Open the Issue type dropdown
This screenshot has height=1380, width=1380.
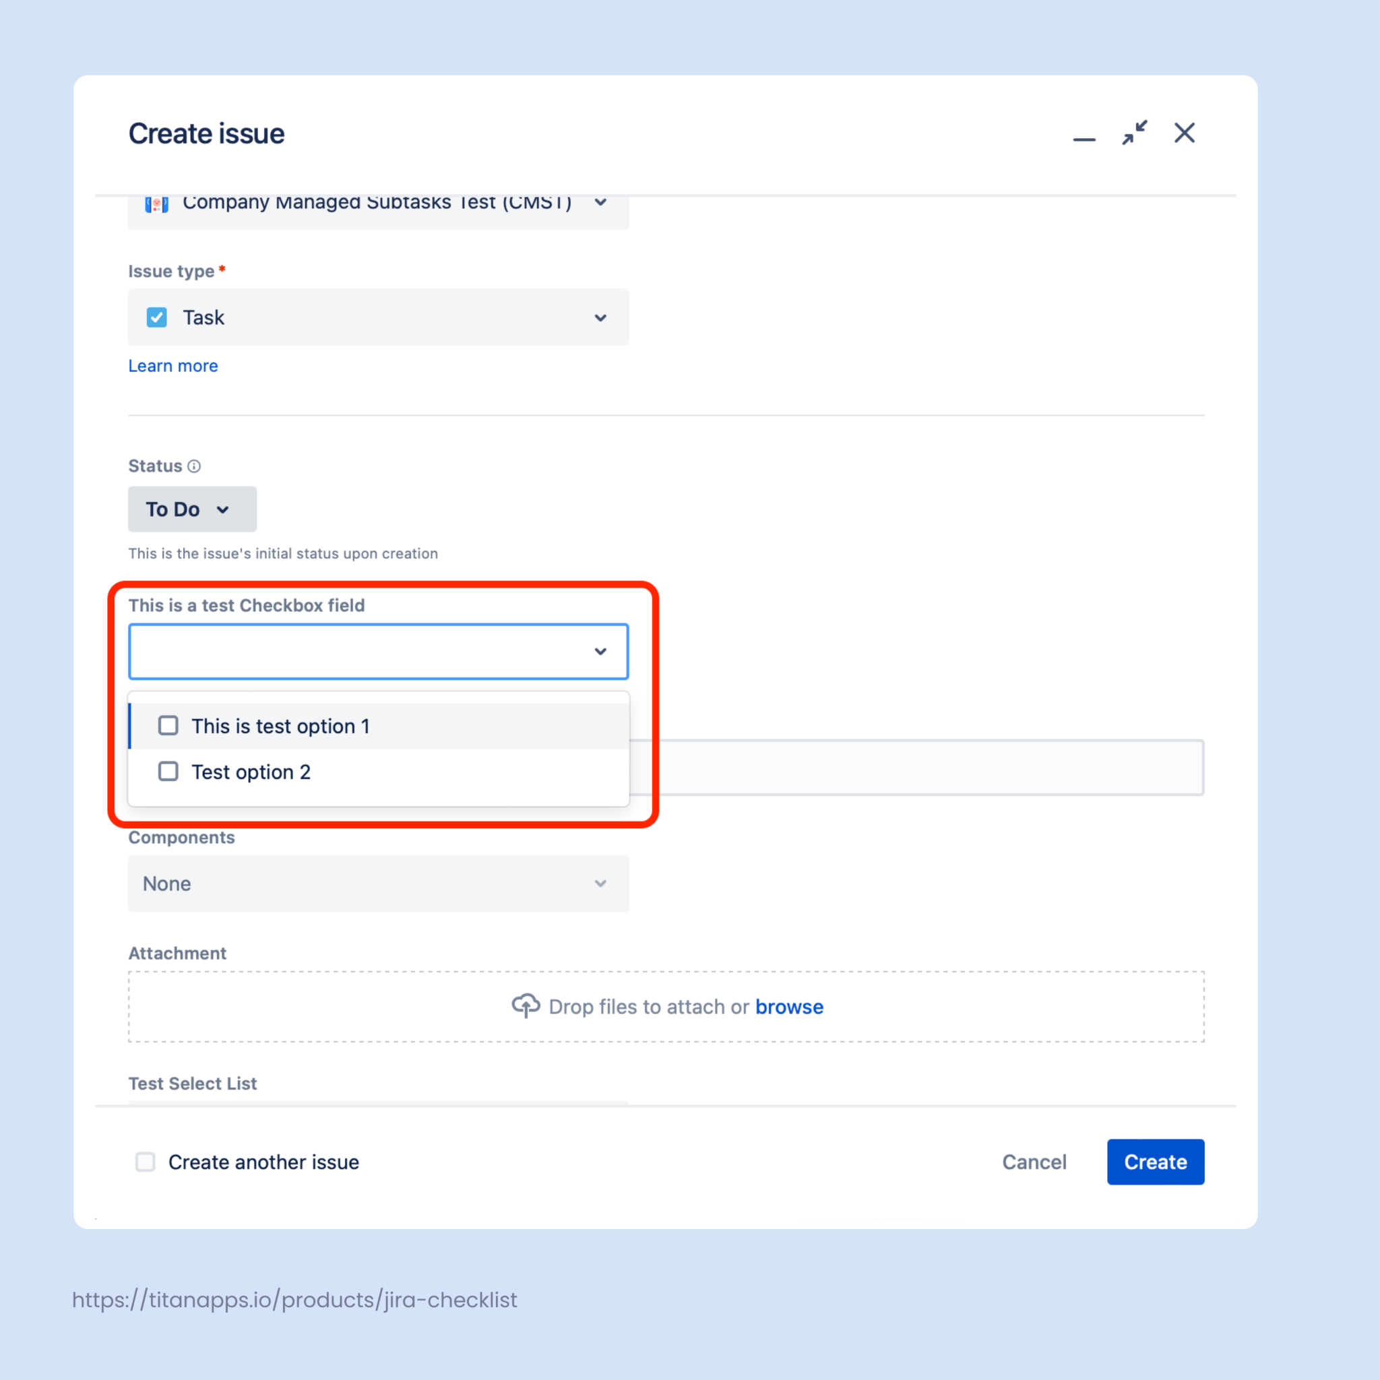(600, 317)
